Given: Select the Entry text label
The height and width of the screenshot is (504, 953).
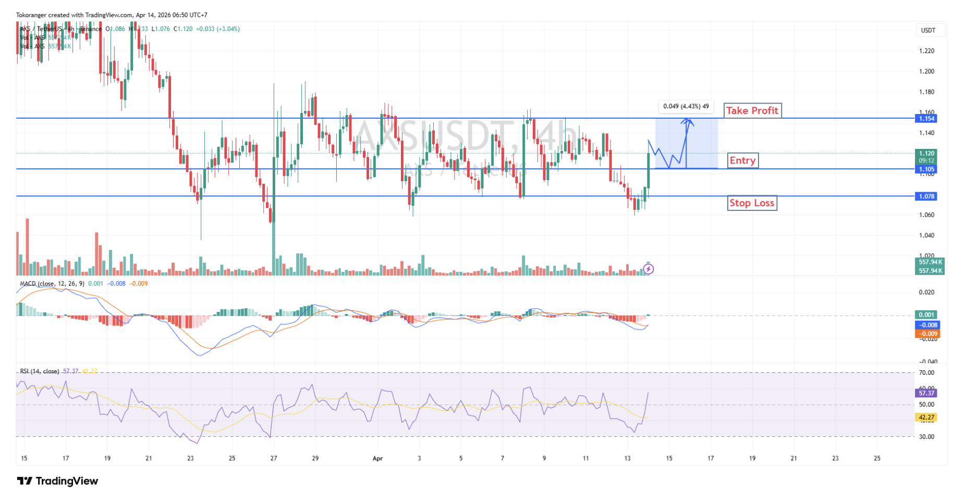Looking at the screenshot, I should 742,160.
